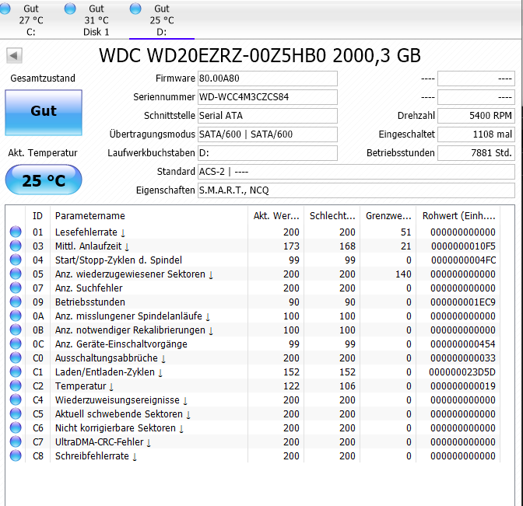The height and width of the screenshot is (506, 523).
Task: Click status orb for Nicht korrigierbare Sektoren row
Action: pos(16,427)
